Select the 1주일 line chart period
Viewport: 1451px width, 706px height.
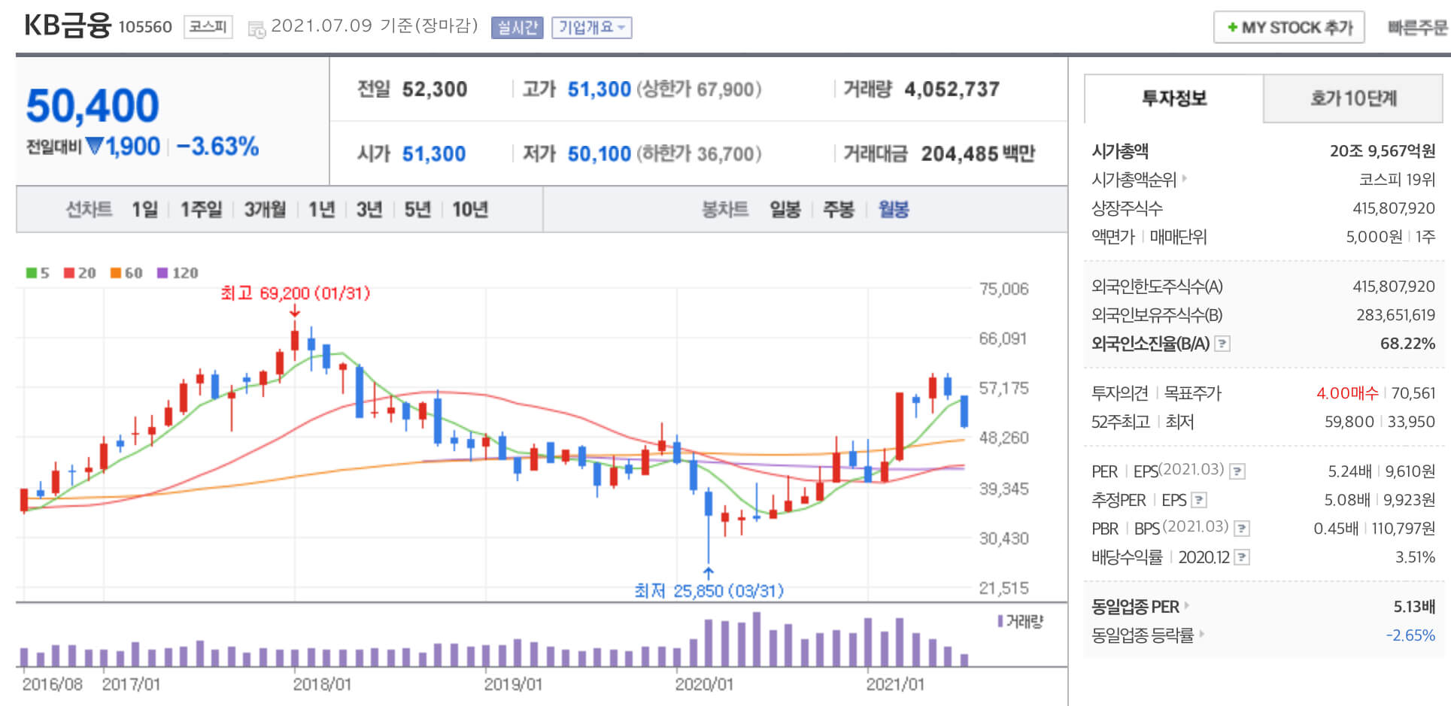[201, 209]
